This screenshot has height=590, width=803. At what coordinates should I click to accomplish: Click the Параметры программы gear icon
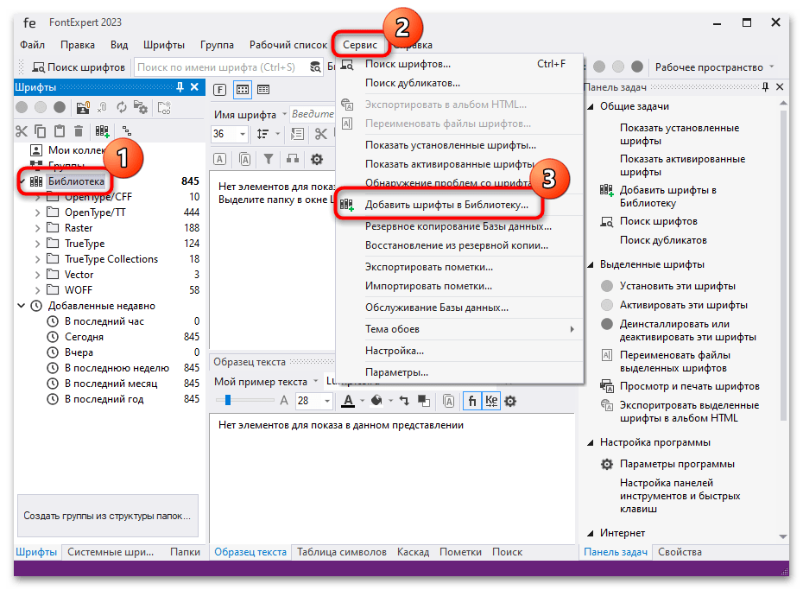pos(607,464)
